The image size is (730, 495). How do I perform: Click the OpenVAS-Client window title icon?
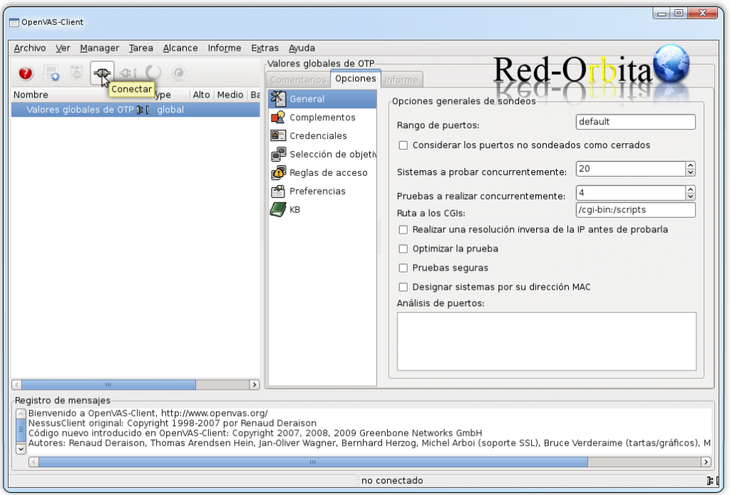[14, 22]
